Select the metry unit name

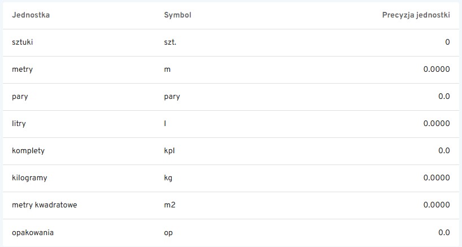[x=22, y=70]
